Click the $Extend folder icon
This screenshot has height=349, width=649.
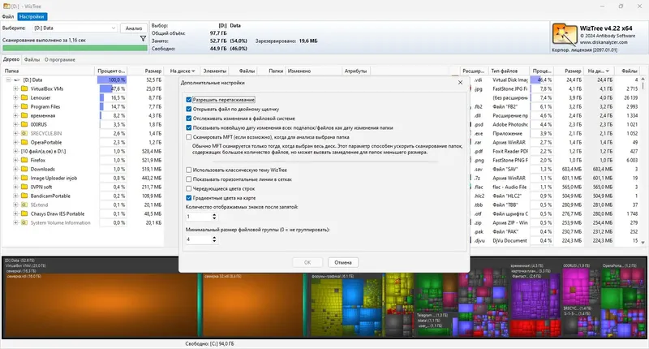[x=24, y=205]
